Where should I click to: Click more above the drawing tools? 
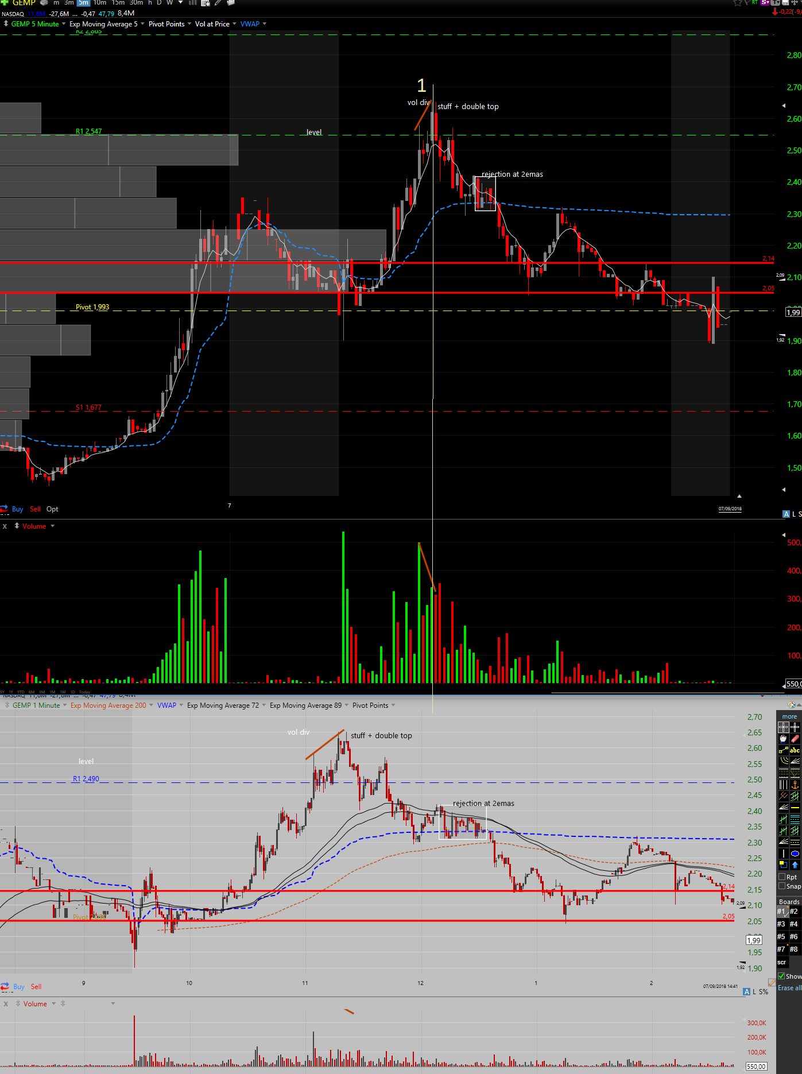click(789, 716)
